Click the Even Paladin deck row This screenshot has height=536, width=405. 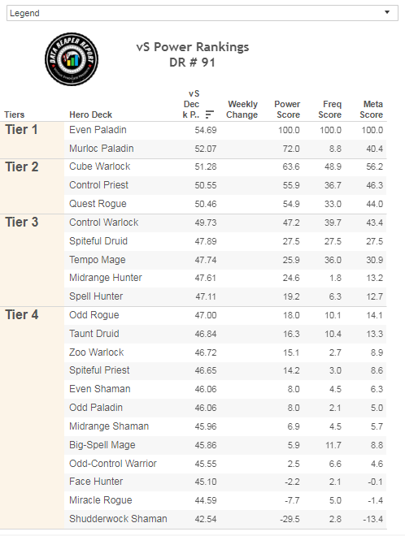pyautogui.click(x=225, y=130)
